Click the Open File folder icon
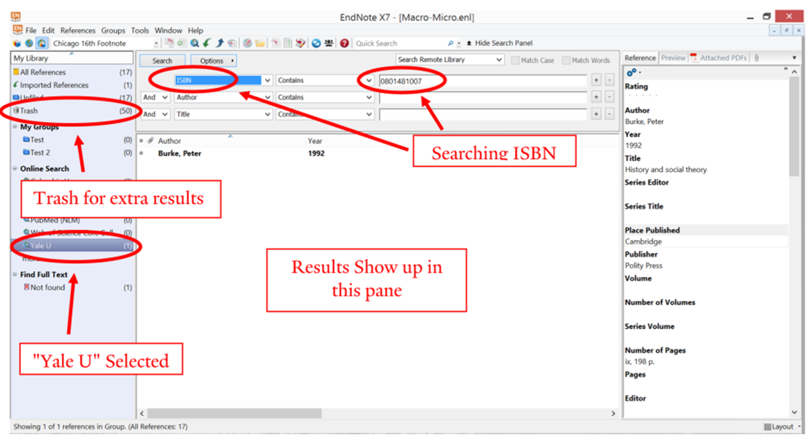Screen dimensions: 811x440 click(x=260, y=44)
